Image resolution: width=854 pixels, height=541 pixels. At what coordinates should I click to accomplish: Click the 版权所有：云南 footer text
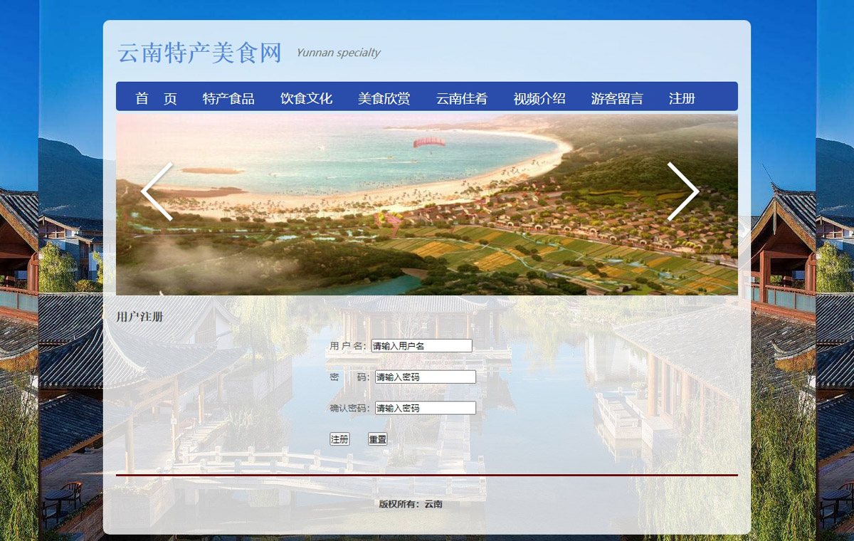tap(411, 504)
